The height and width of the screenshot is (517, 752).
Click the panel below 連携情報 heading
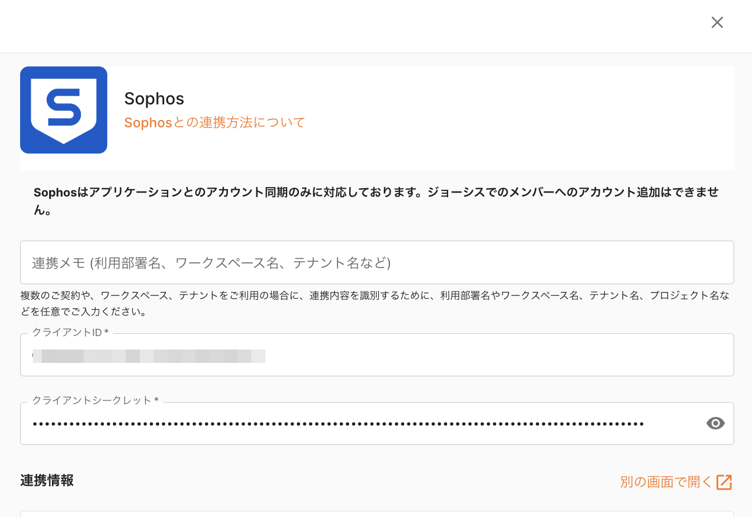(x=377, y=514)
